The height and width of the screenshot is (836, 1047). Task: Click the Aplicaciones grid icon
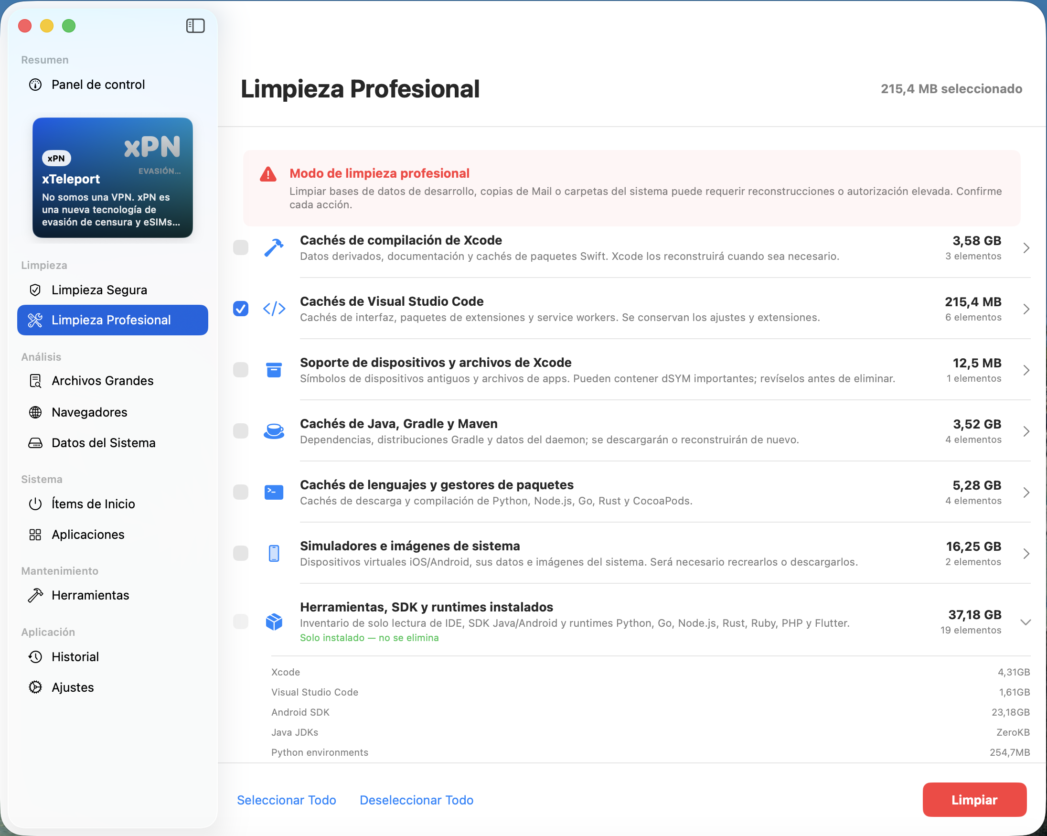(x=35, y=535)
